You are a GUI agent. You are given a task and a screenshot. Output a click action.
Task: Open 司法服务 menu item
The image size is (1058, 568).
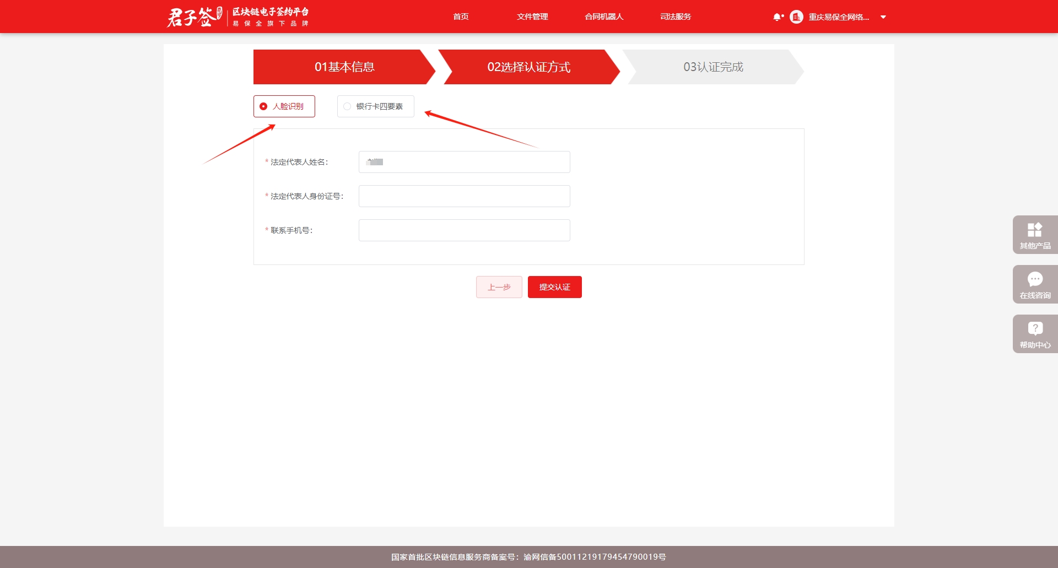coord(676,17)
